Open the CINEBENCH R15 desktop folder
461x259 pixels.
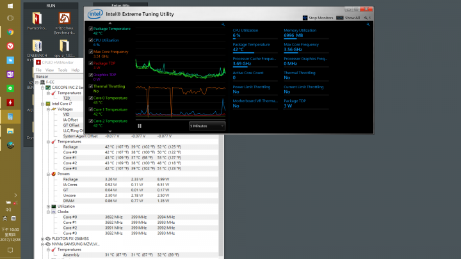(37, 46)
